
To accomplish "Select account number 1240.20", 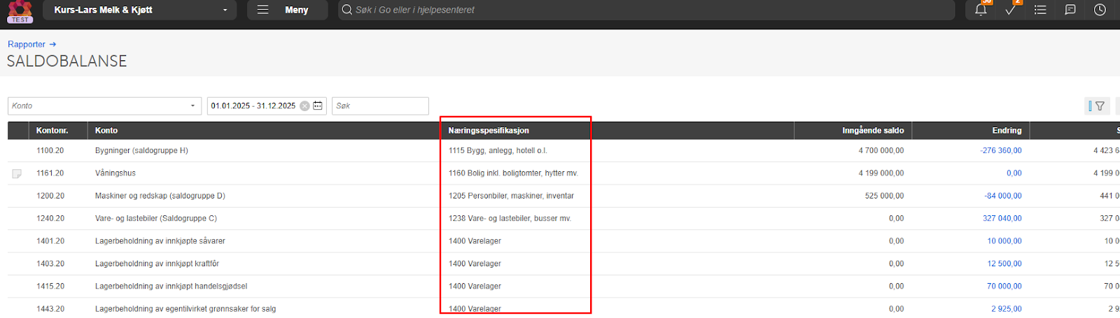I will (50, 218).
